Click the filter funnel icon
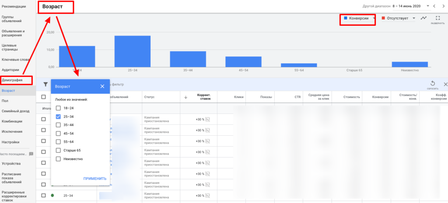Image resolution: width=448 pixels, height=203 pixels. (x=45, y=84)
